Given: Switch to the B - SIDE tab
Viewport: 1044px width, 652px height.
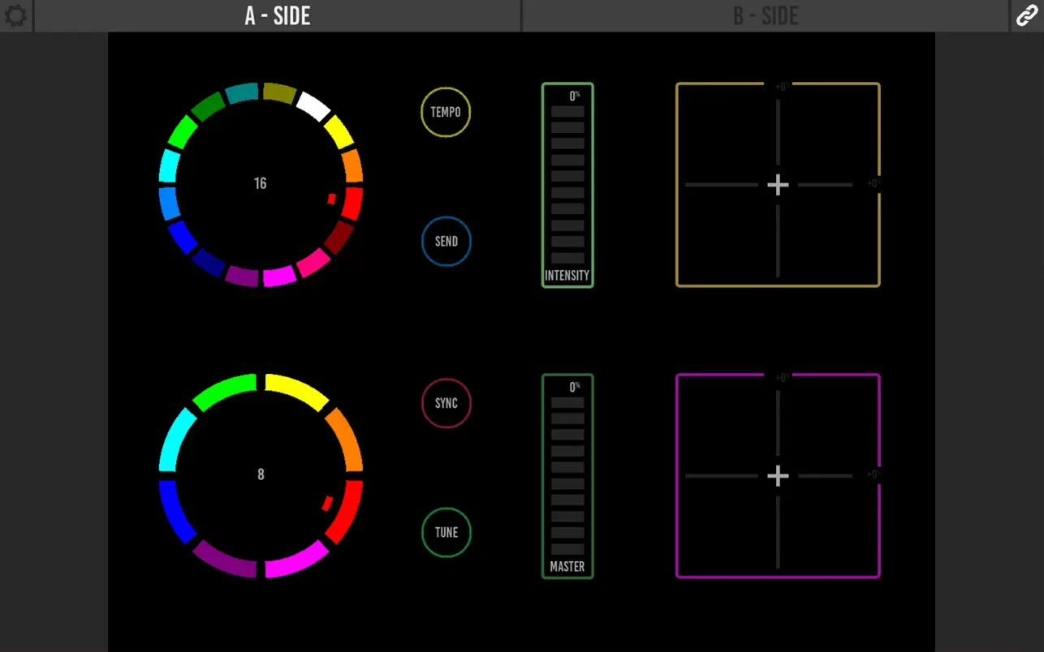Looking at the screenshot, I should tap(766, 15).
